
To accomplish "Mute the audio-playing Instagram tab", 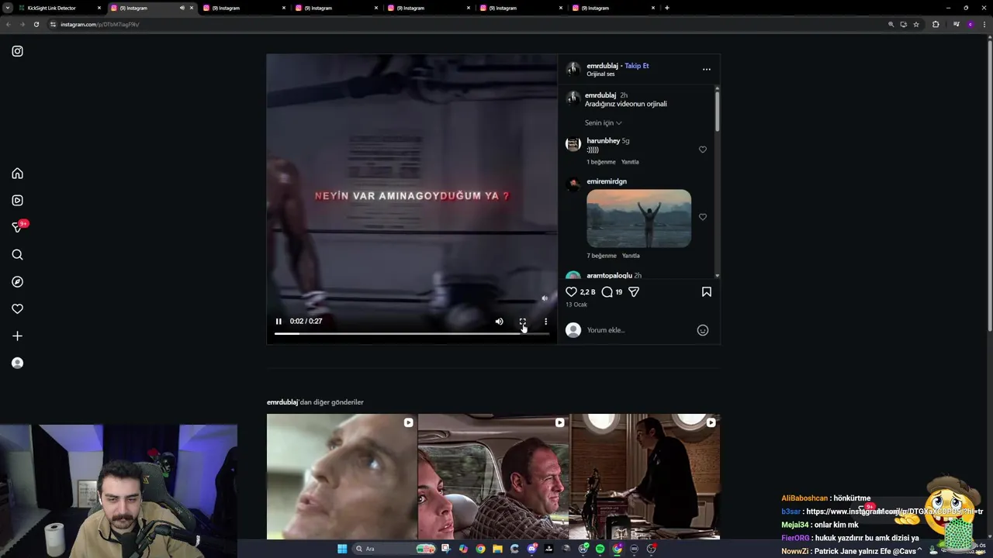I will (x=182, y=8).
